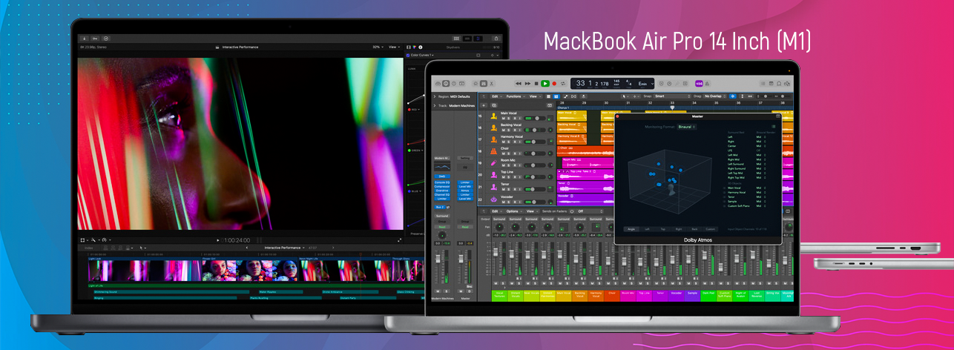Select the Left view tab in Dolby Atmos
This screenshot has height=350, width=954.
[x=647, y=229]
